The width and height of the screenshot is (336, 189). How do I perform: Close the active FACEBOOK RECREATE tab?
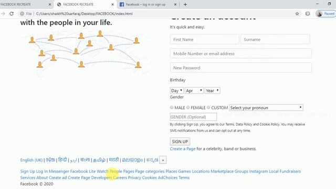[x=112, y=4]
